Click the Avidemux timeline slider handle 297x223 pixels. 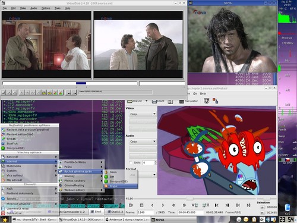point(189,199)
